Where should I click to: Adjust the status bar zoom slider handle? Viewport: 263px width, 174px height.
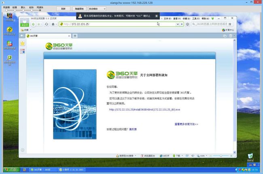(x=221, y=156)
